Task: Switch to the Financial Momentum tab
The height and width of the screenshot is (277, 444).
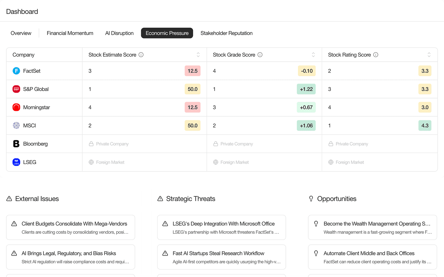Action: (x=70, y=33)
